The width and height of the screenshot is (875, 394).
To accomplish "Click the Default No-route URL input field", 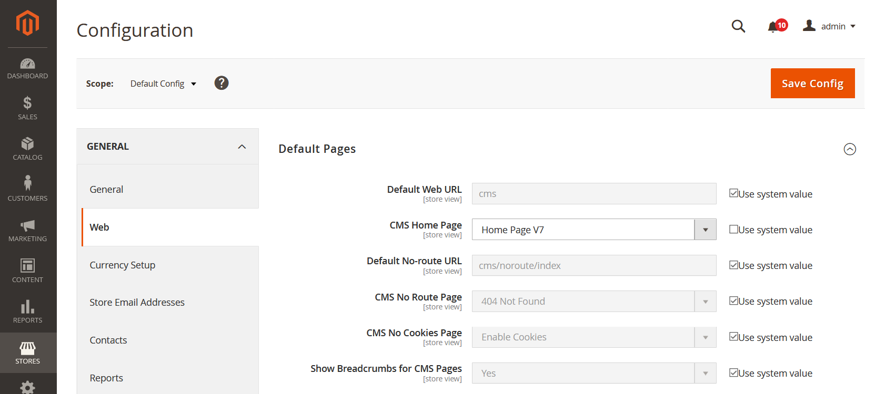I will 594,265.
